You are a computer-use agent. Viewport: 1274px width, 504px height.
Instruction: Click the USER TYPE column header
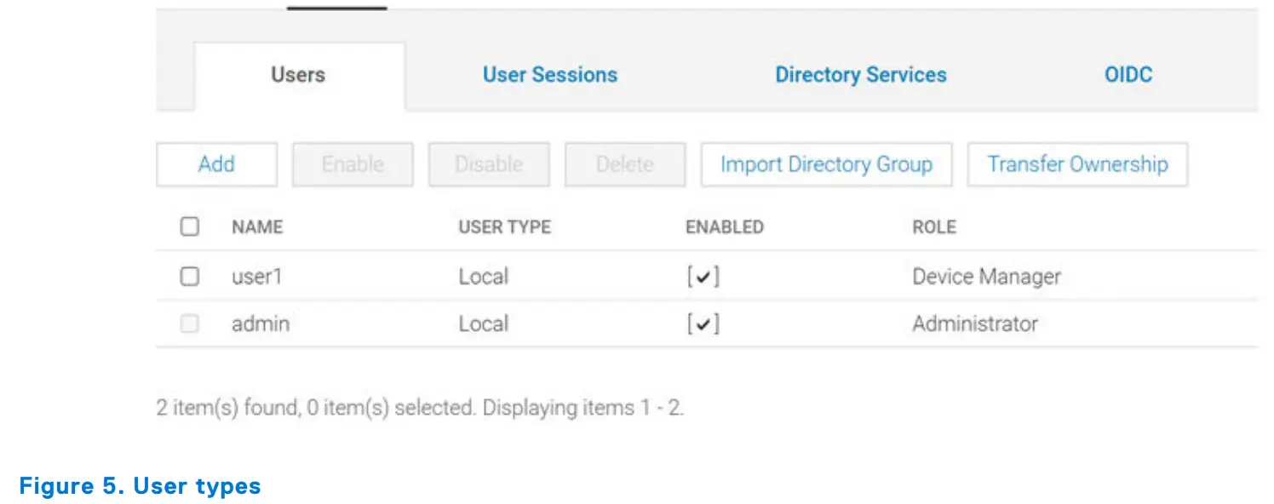click(x=503, y=226)
